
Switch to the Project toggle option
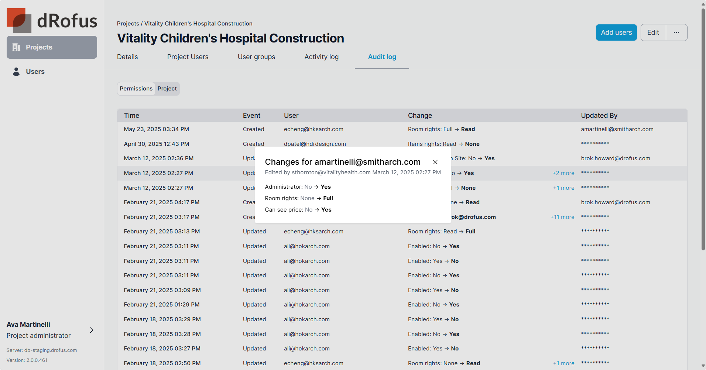coord(167,89)
